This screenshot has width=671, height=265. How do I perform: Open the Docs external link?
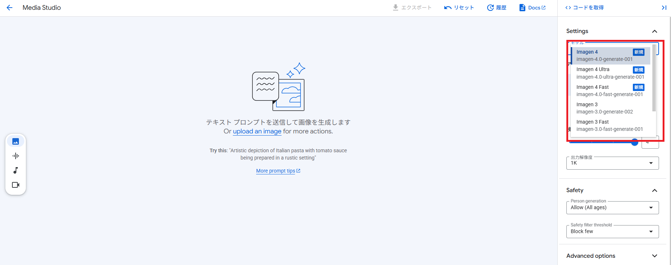tap(532, 8)
